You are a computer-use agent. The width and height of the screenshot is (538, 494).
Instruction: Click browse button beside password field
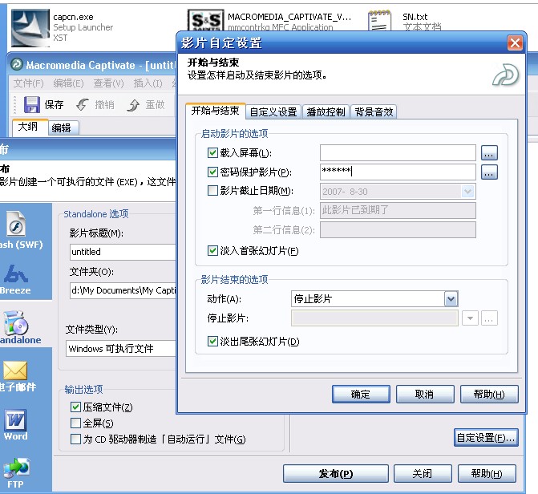[x=489, y=172]
